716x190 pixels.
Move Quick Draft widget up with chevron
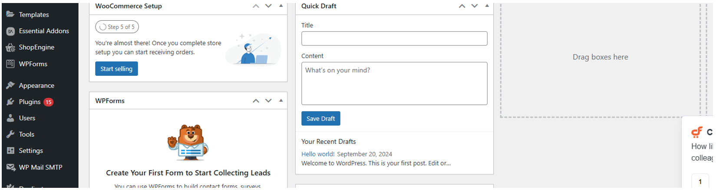(x=462, y=6)
